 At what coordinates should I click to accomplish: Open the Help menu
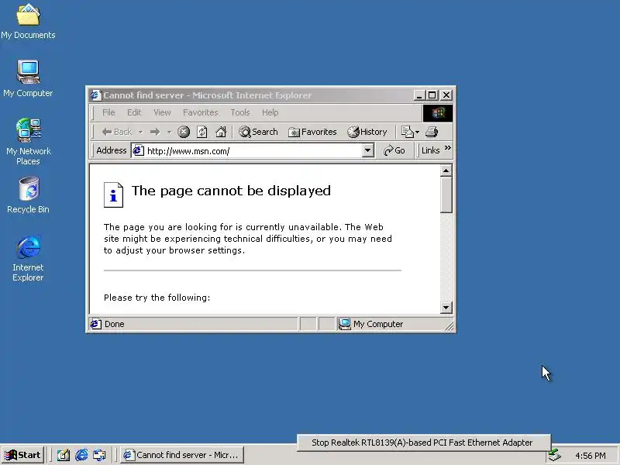coord(270,112)
